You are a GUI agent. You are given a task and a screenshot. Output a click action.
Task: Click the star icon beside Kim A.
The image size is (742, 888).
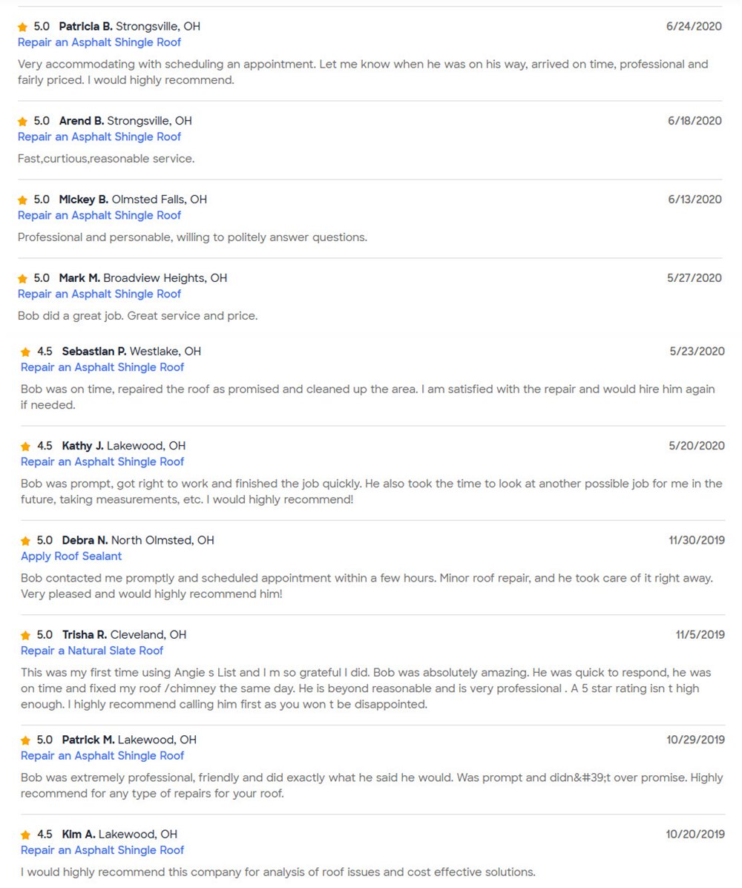click(x=26, y=835)
